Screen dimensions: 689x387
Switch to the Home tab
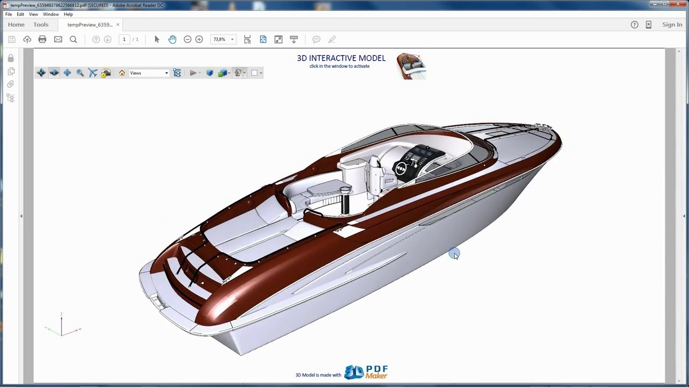point(16,25)
